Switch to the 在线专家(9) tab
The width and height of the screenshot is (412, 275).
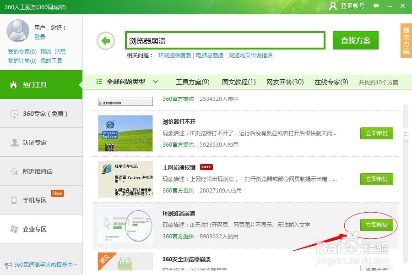click(x=331, y=82)
